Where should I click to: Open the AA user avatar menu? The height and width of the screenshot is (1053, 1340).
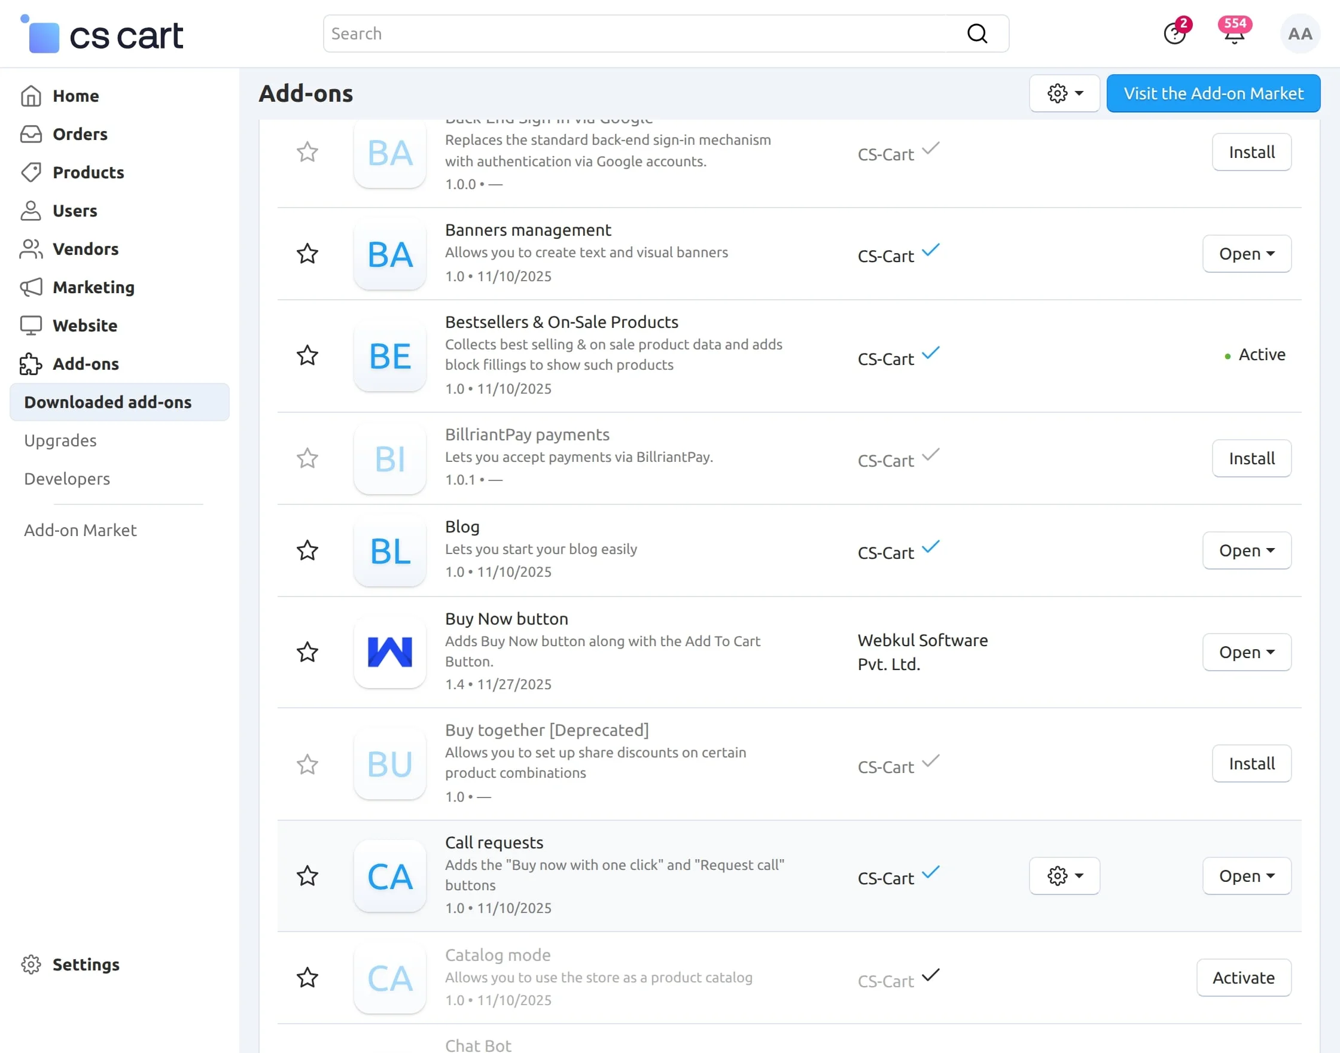tap(1299, 34)
